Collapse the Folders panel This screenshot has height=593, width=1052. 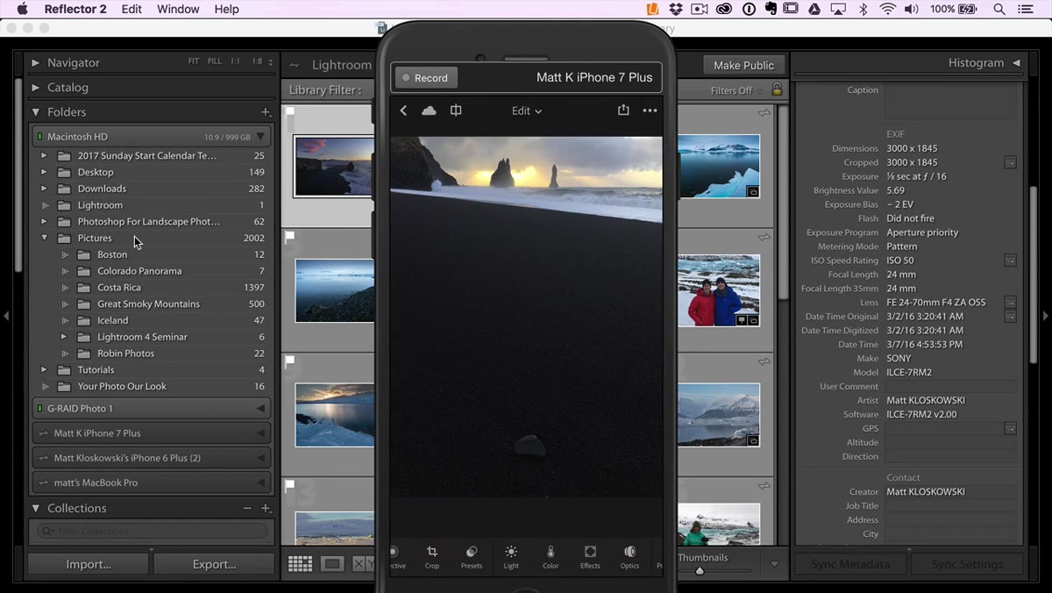point(35,112)
